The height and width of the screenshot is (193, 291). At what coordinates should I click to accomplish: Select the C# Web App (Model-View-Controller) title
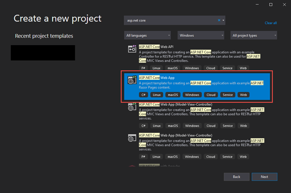point(175,104)
